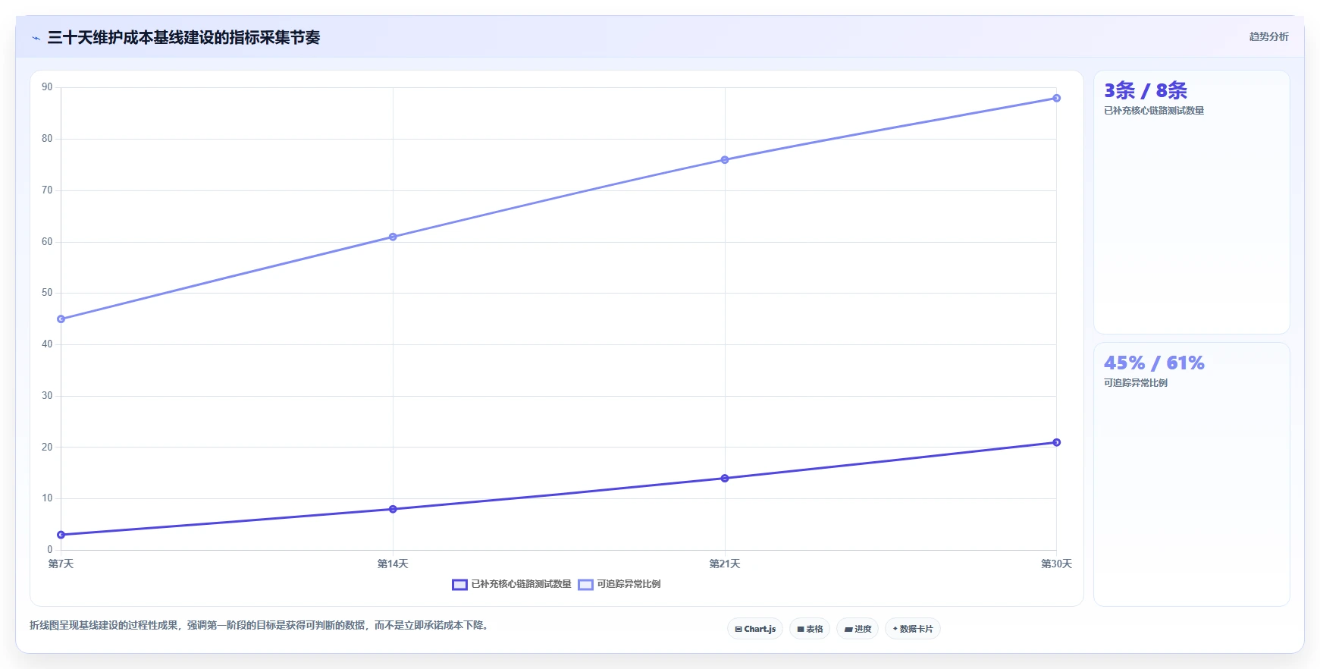
Task: Select the 可追踪异常比例 point at 第21天
Action: (x=725, y=160)
